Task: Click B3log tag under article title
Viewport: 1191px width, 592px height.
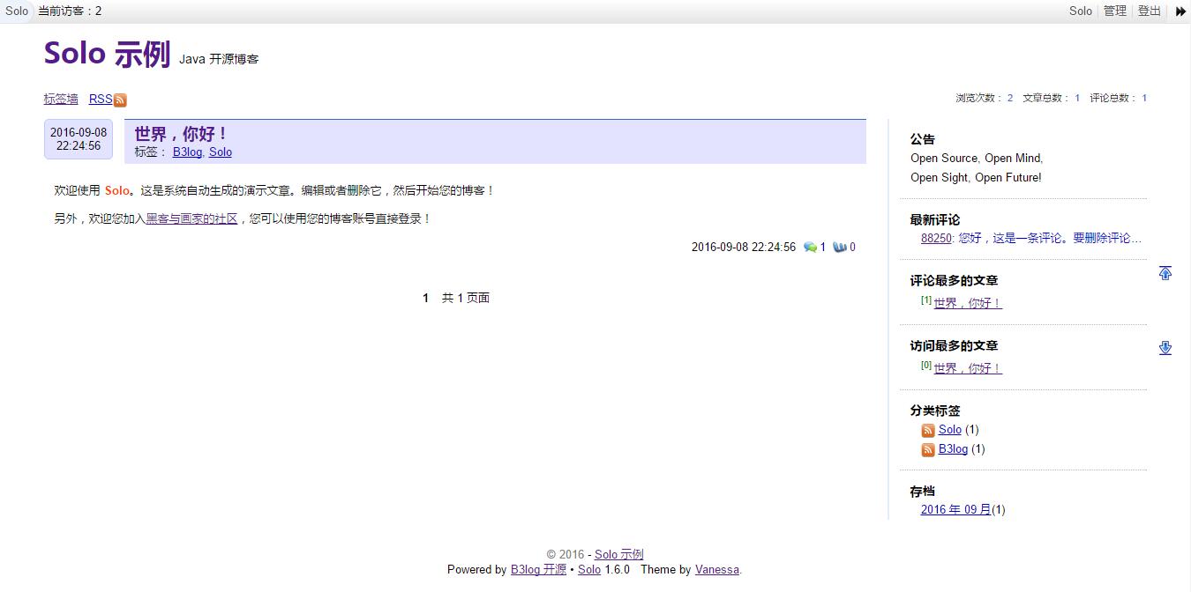Action: (x=187, y=152)
